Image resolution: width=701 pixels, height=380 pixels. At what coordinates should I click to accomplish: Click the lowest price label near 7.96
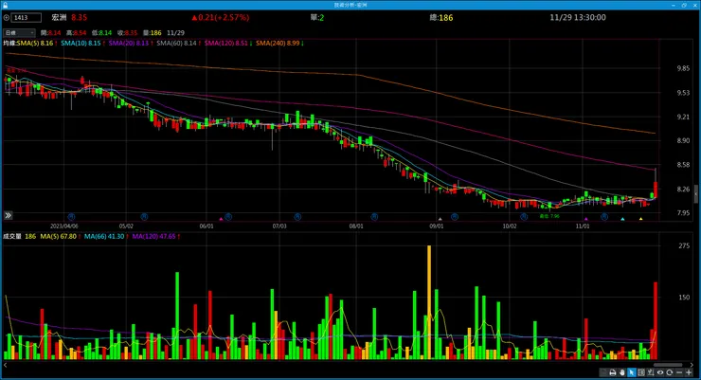point(549,216)
